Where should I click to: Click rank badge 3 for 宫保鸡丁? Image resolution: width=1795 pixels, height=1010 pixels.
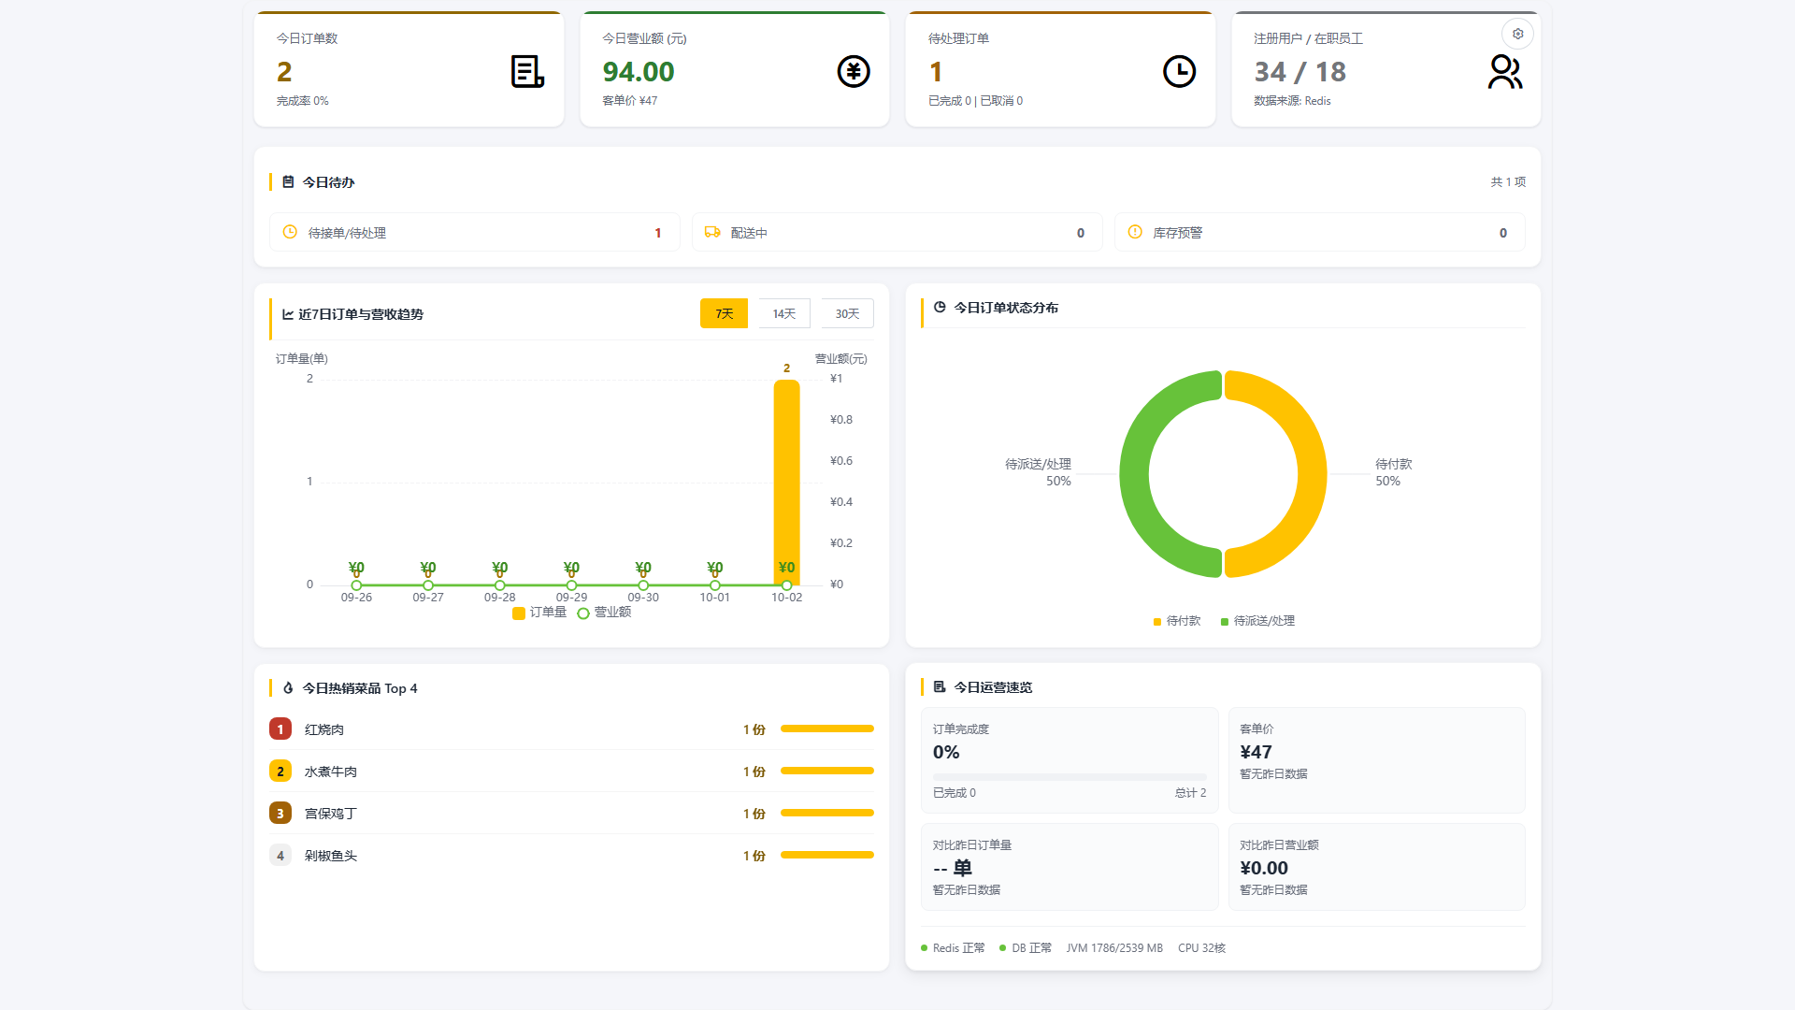click(280, 813)
